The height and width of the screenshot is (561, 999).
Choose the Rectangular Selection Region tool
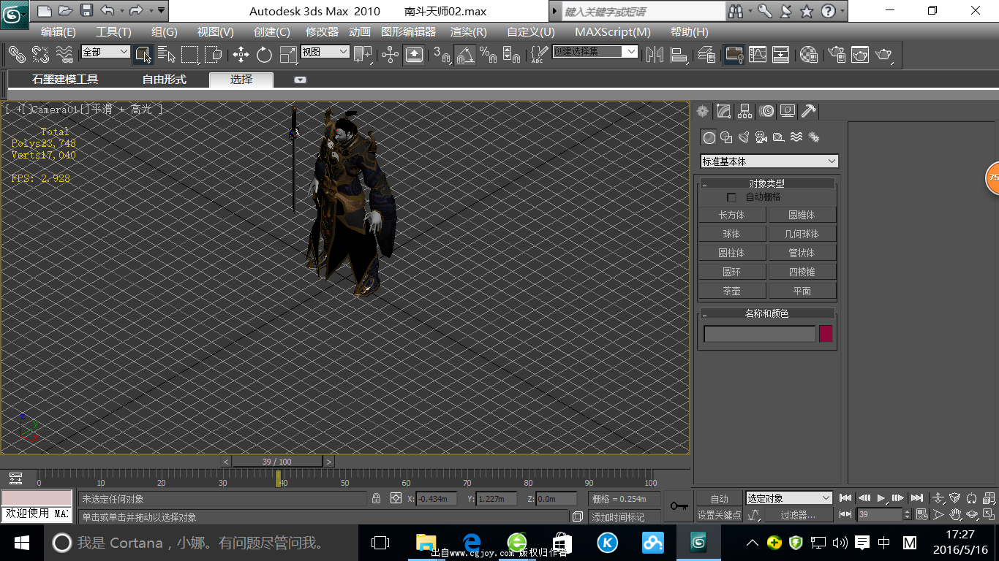point(190,54)
